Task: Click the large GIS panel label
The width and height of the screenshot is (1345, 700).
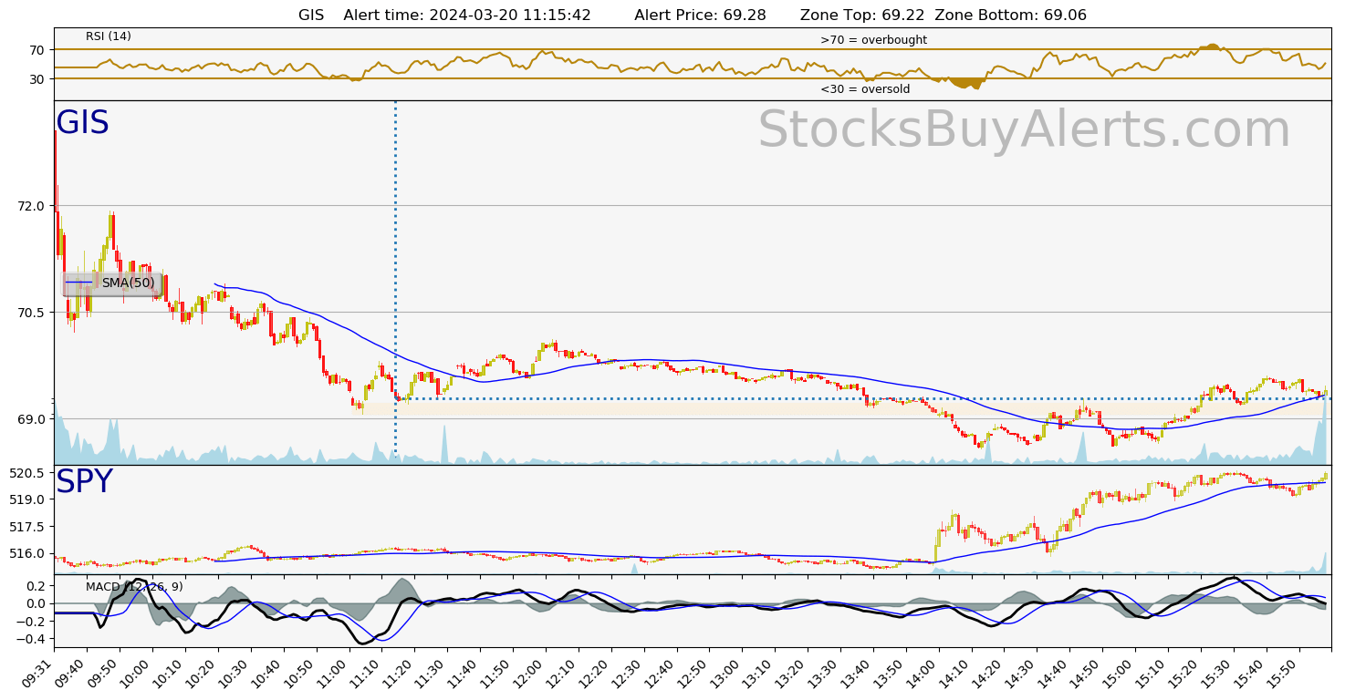Action: (82, 123)
